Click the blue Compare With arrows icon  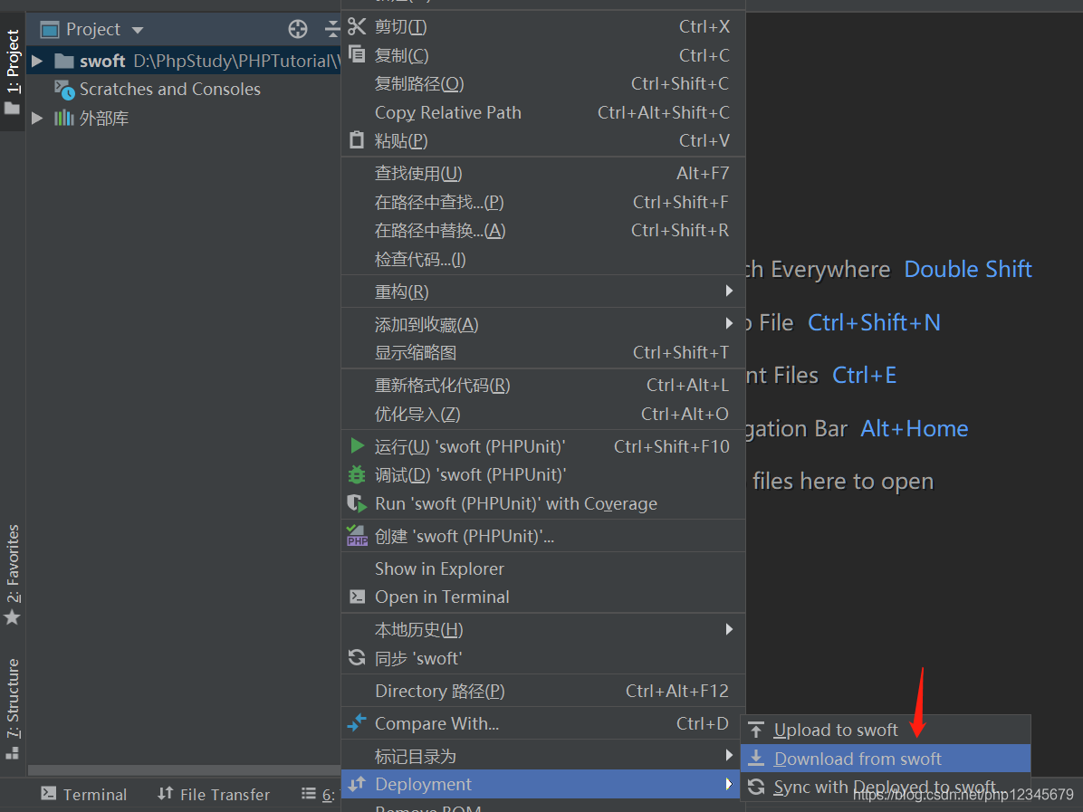coord(357,723)
